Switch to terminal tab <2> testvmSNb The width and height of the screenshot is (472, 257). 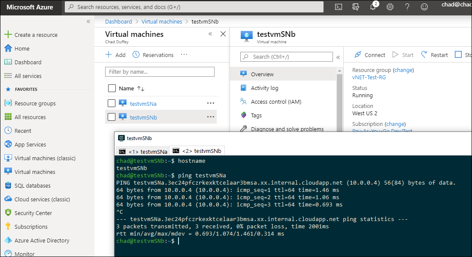(197, 151)
